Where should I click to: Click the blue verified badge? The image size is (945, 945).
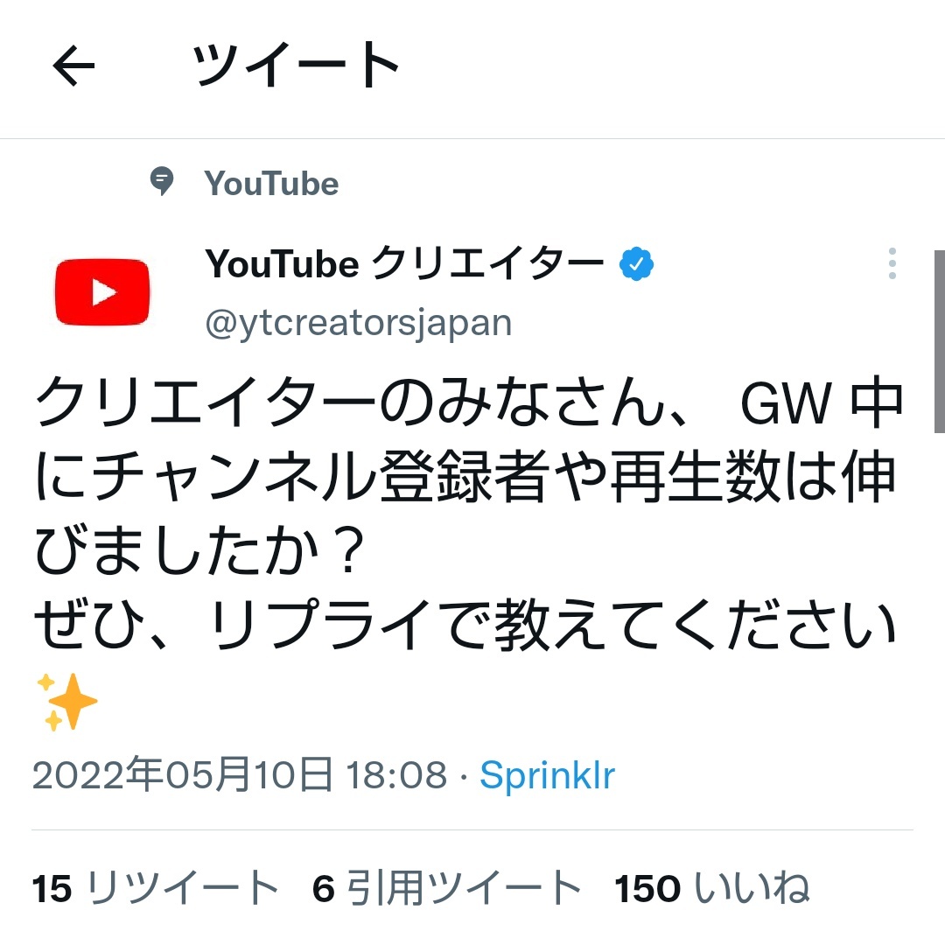point(636,264)
